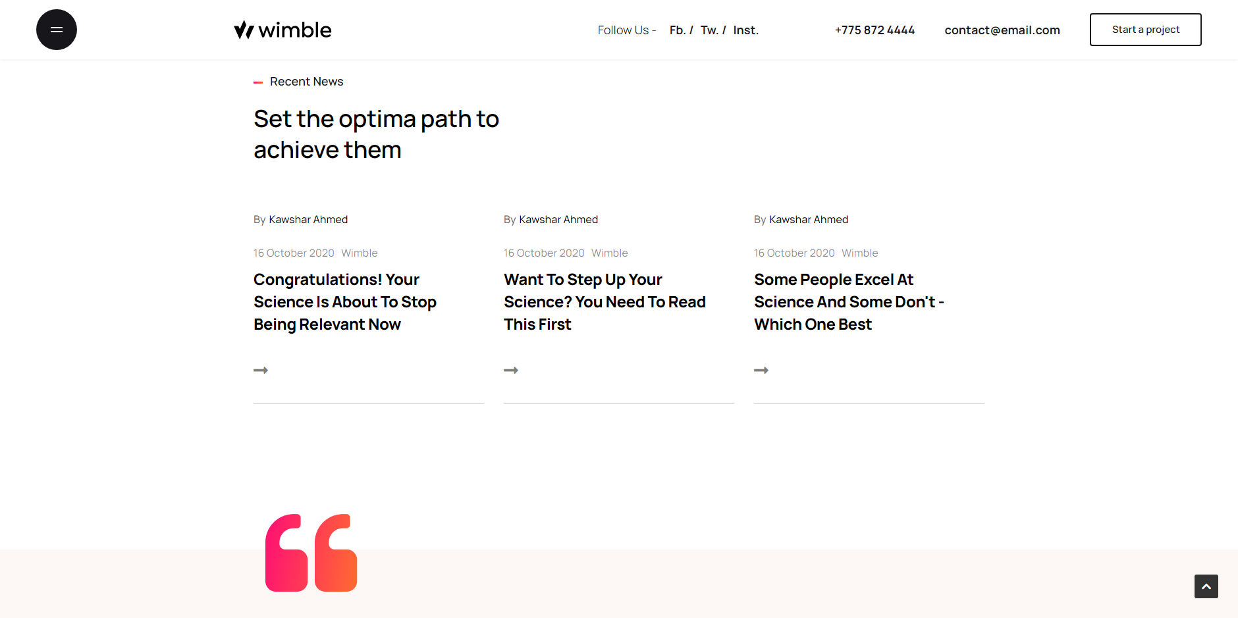This screenshot has height=618, width=1238.
Task: Click the Wimble logo
Action: click(283, 30)
